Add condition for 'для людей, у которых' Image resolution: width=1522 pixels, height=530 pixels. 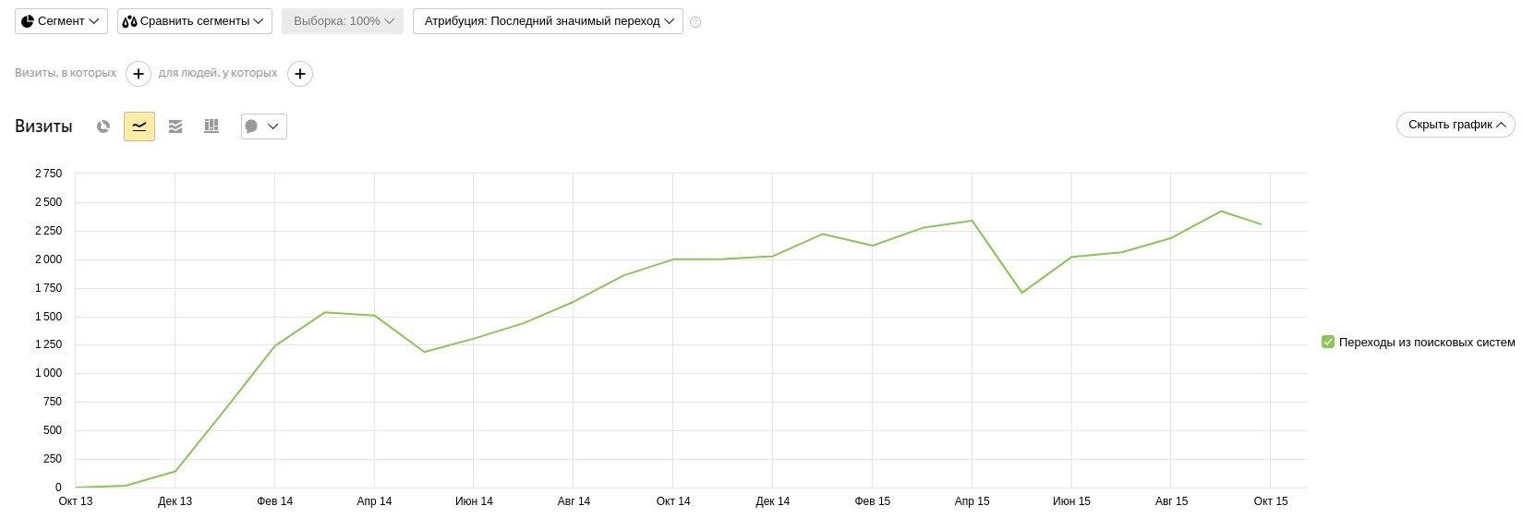coord(300,74)
